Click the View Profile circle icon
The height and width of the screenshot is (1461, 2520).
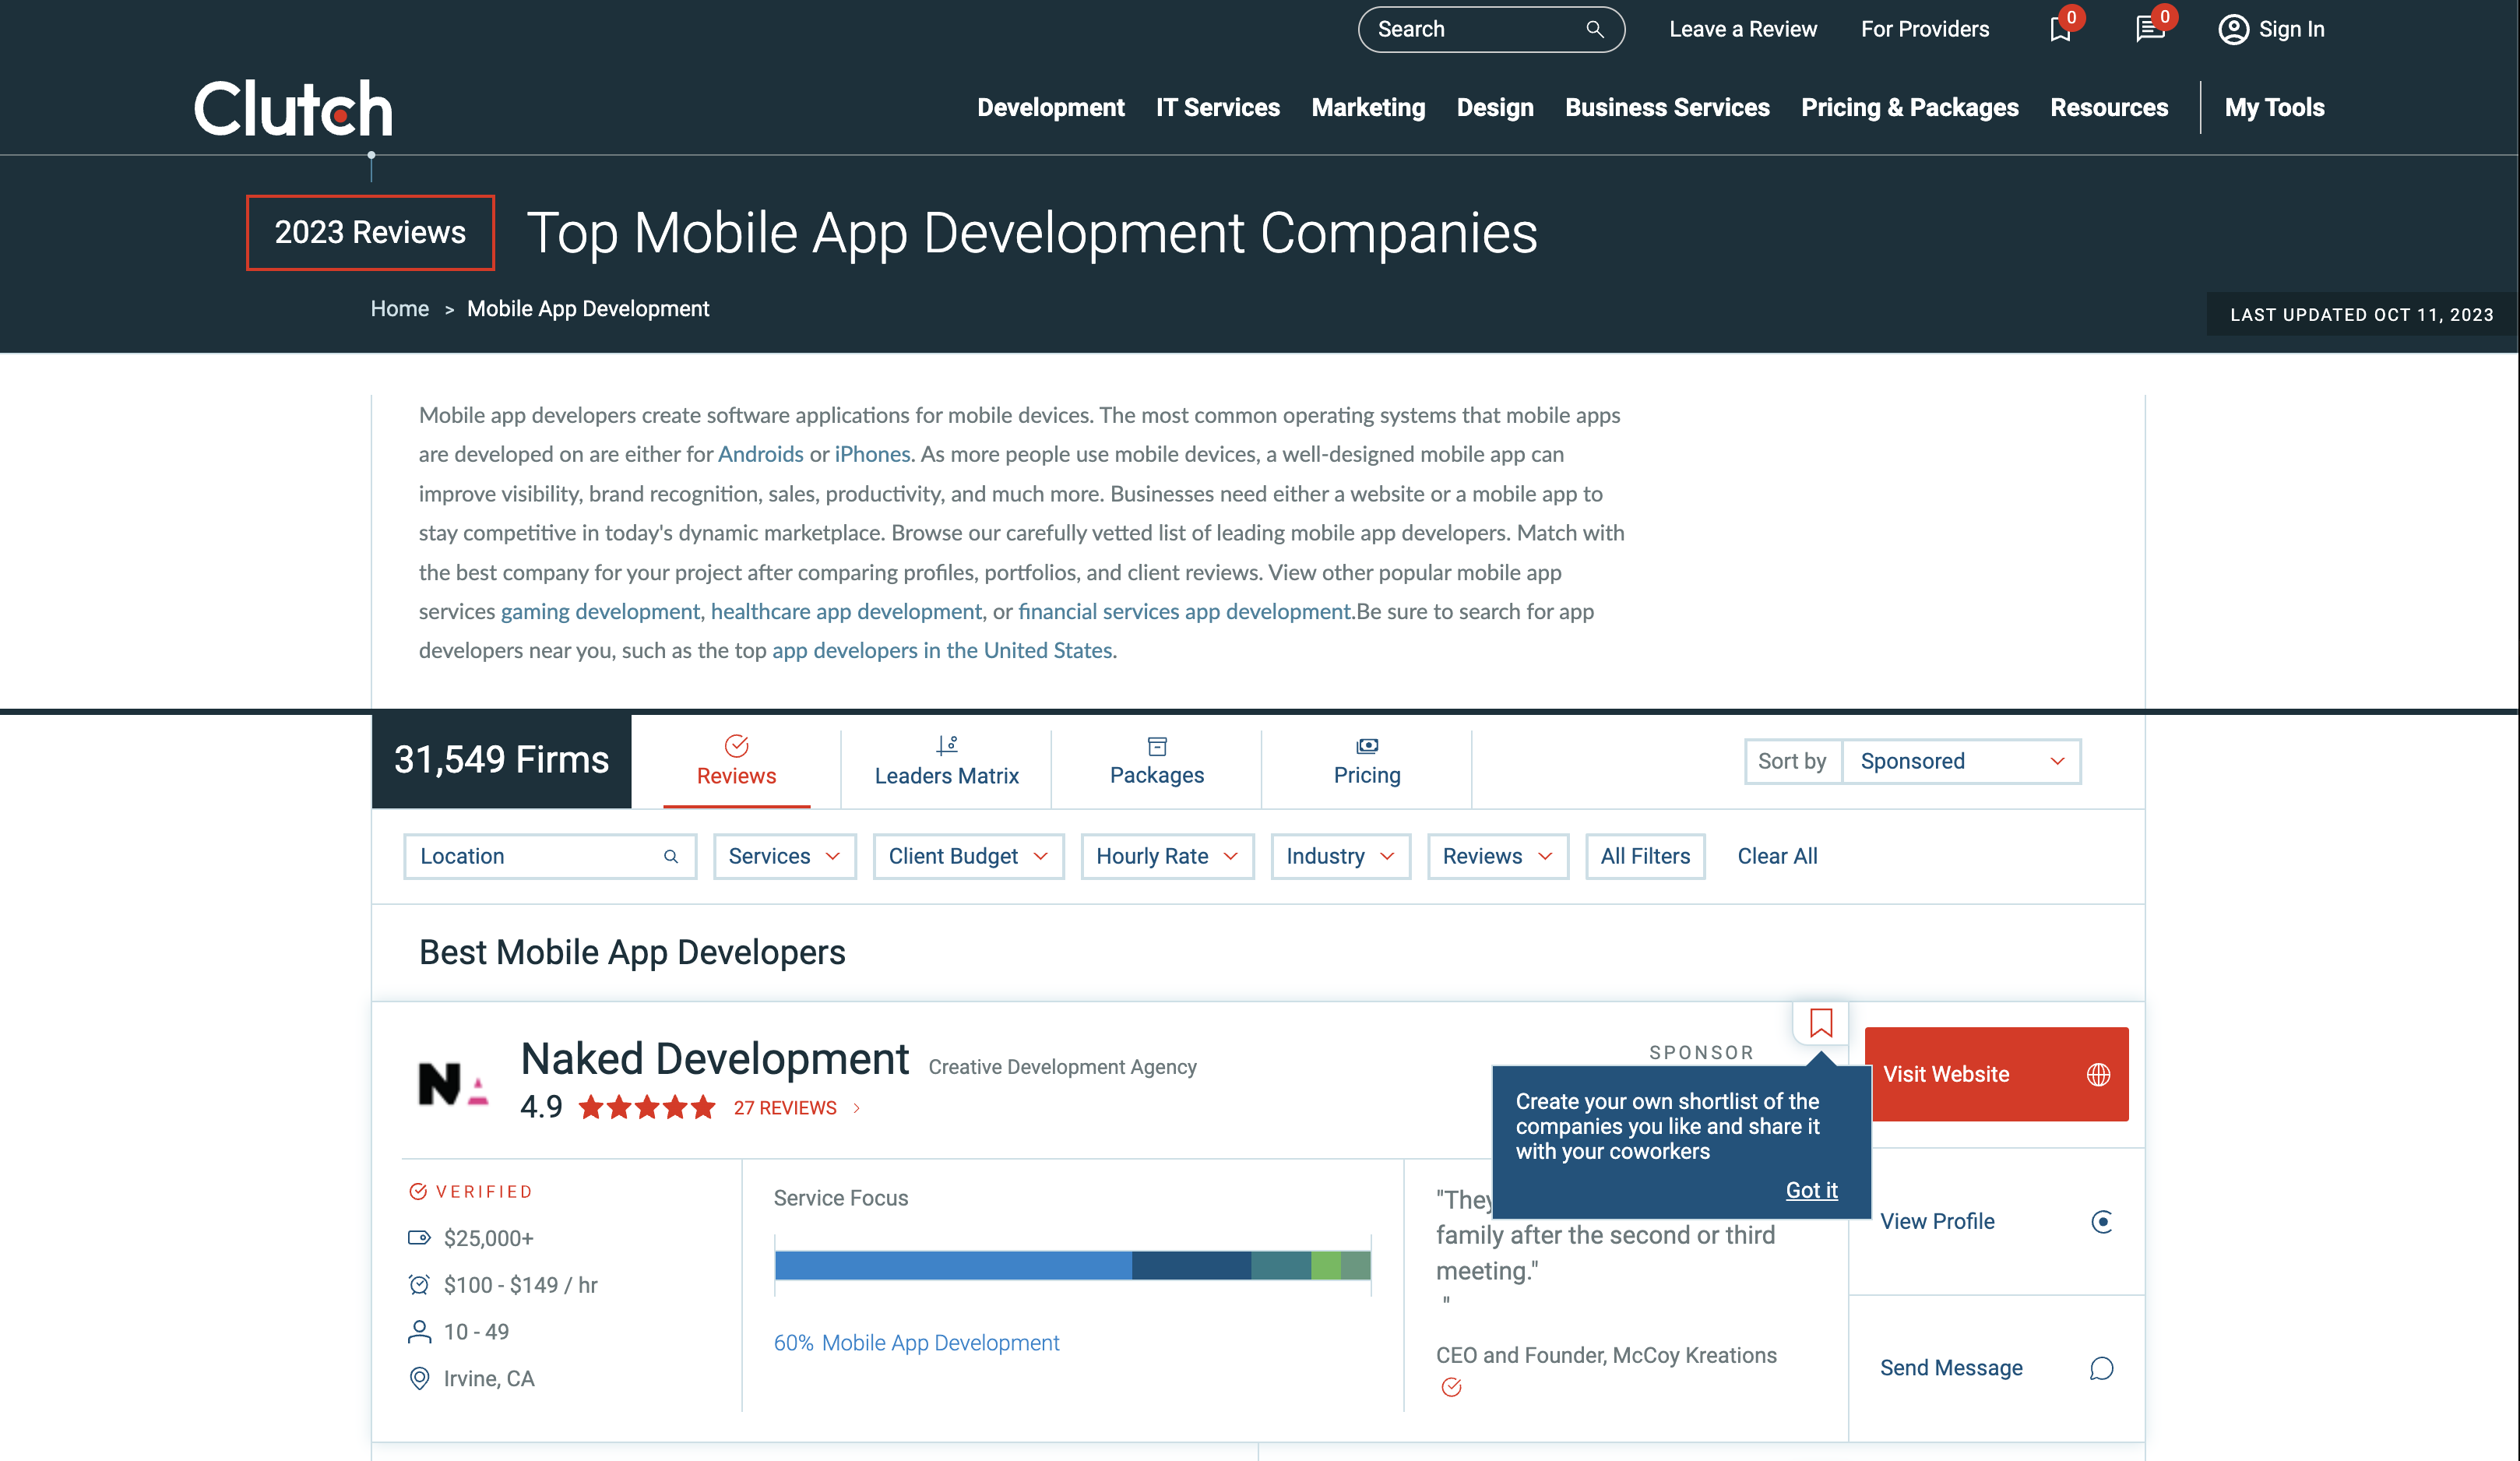coord(2101,1221)
